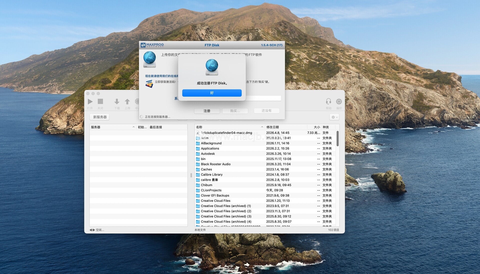Toggle sort arrow on 服务器 column
The width and height of the screenshot is (480, 274).
(x=133, y=127)
